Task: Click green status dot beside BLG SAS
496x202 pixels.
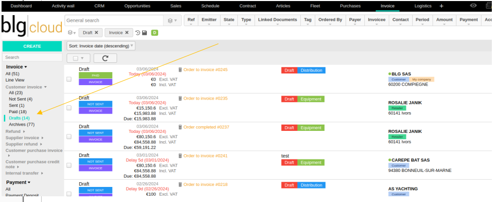Action: coord(390,74)
